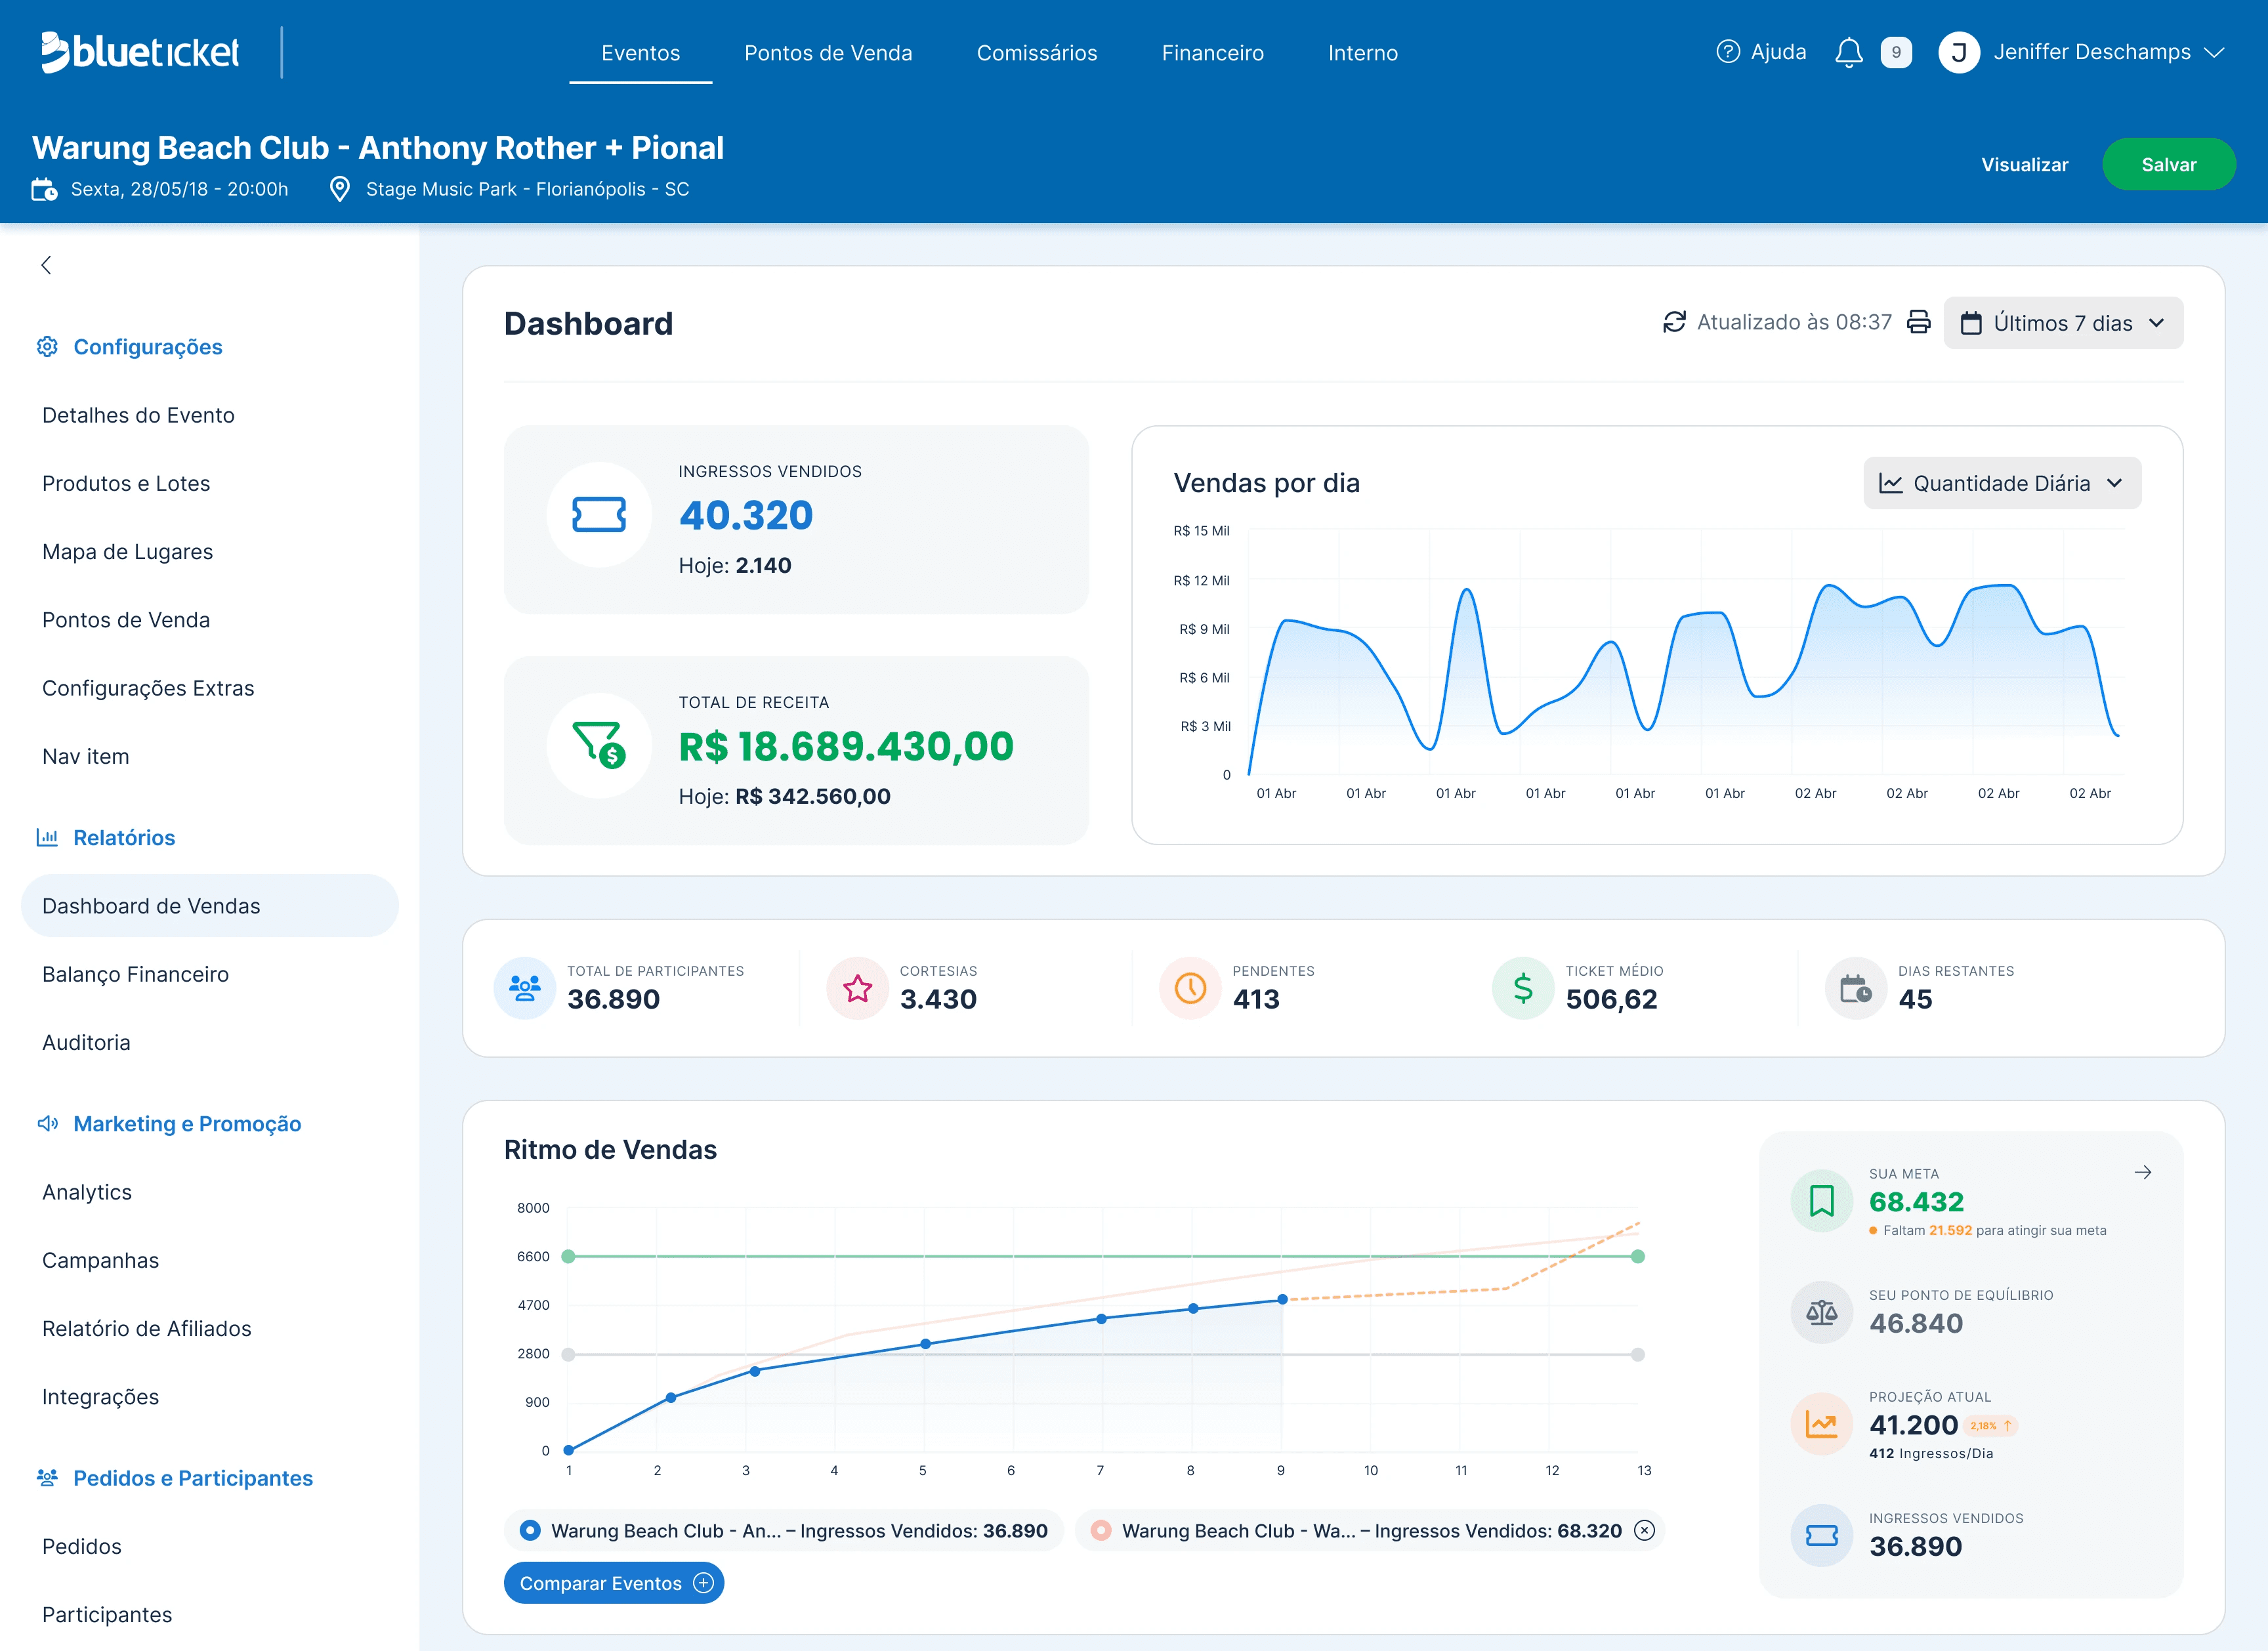Click the arrow next to Sua Meta
Screen dimensions: 2268x1651
[2142, 1172]
